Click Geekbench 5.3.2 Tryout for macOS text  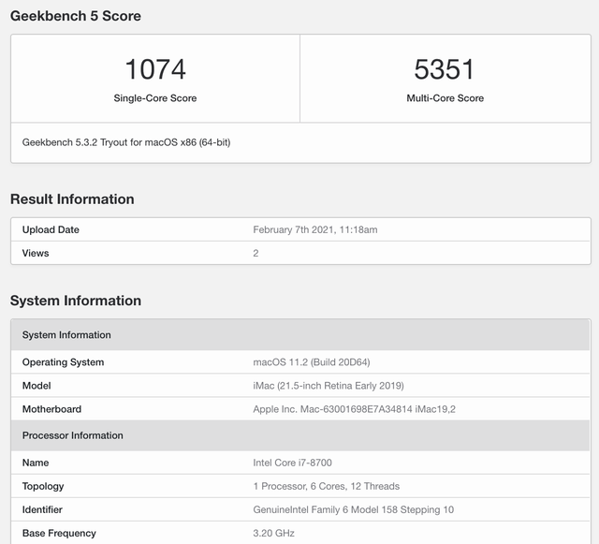click(126, 142)
